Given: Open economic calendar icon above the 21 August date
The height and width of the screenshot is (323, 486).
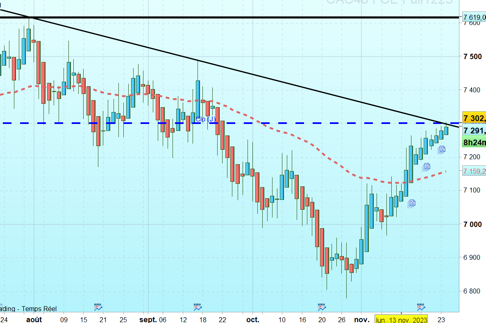Looking at the screenshot, I should pos(98,307).
